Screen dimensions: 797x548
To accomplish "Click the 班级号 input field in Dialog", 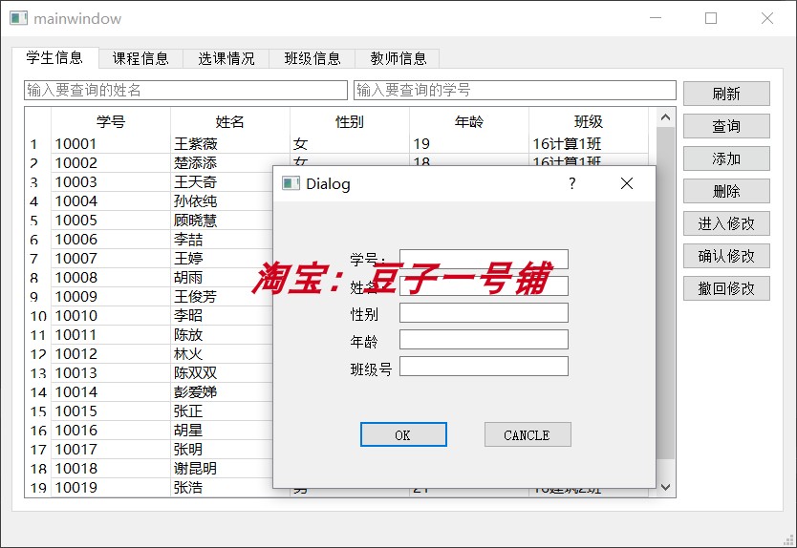I will coord(484,367).
